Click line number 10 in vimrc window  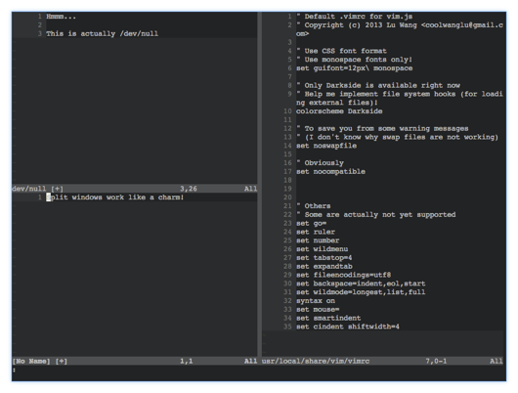click(x=287, y=111)
